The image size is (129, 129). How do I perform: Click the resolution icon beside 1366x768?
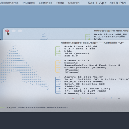[59, 86]
